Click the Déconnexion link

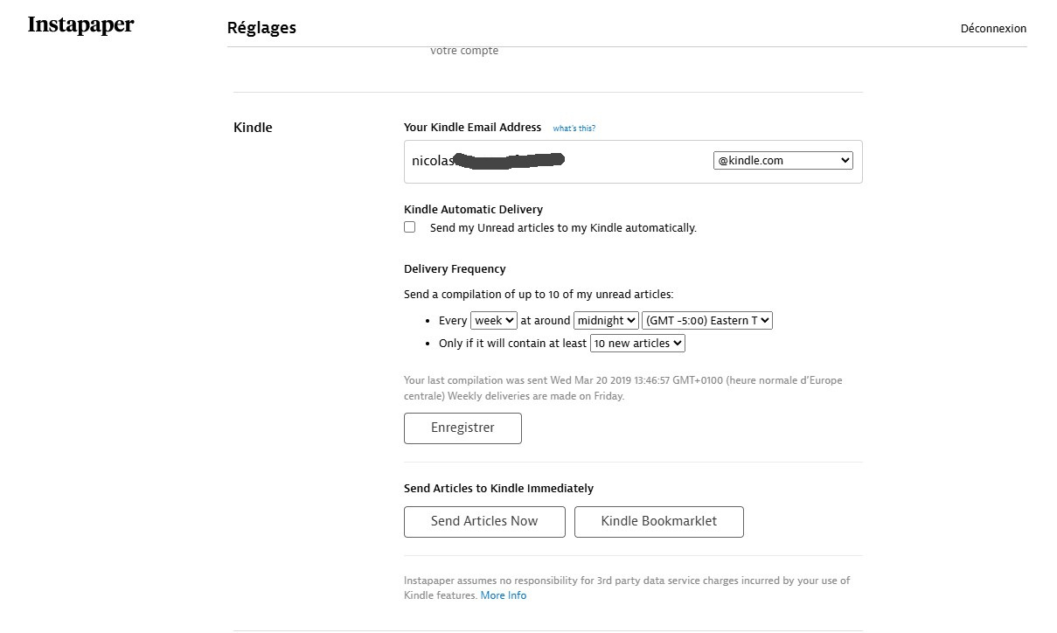coord(993,28)
